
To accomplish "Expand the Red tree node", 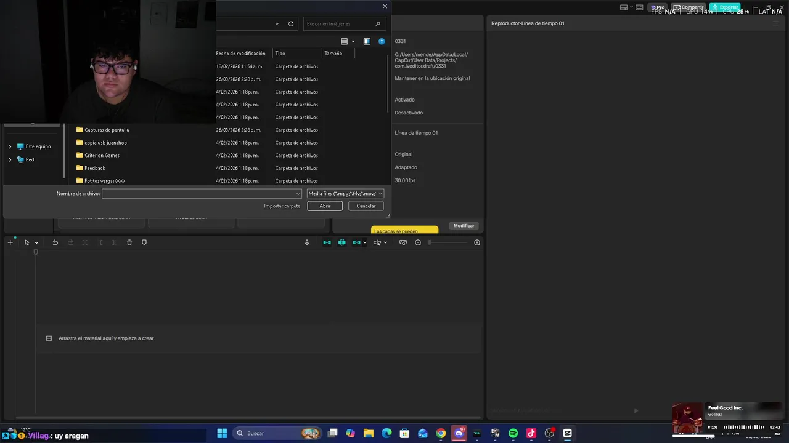I will 10,159.
